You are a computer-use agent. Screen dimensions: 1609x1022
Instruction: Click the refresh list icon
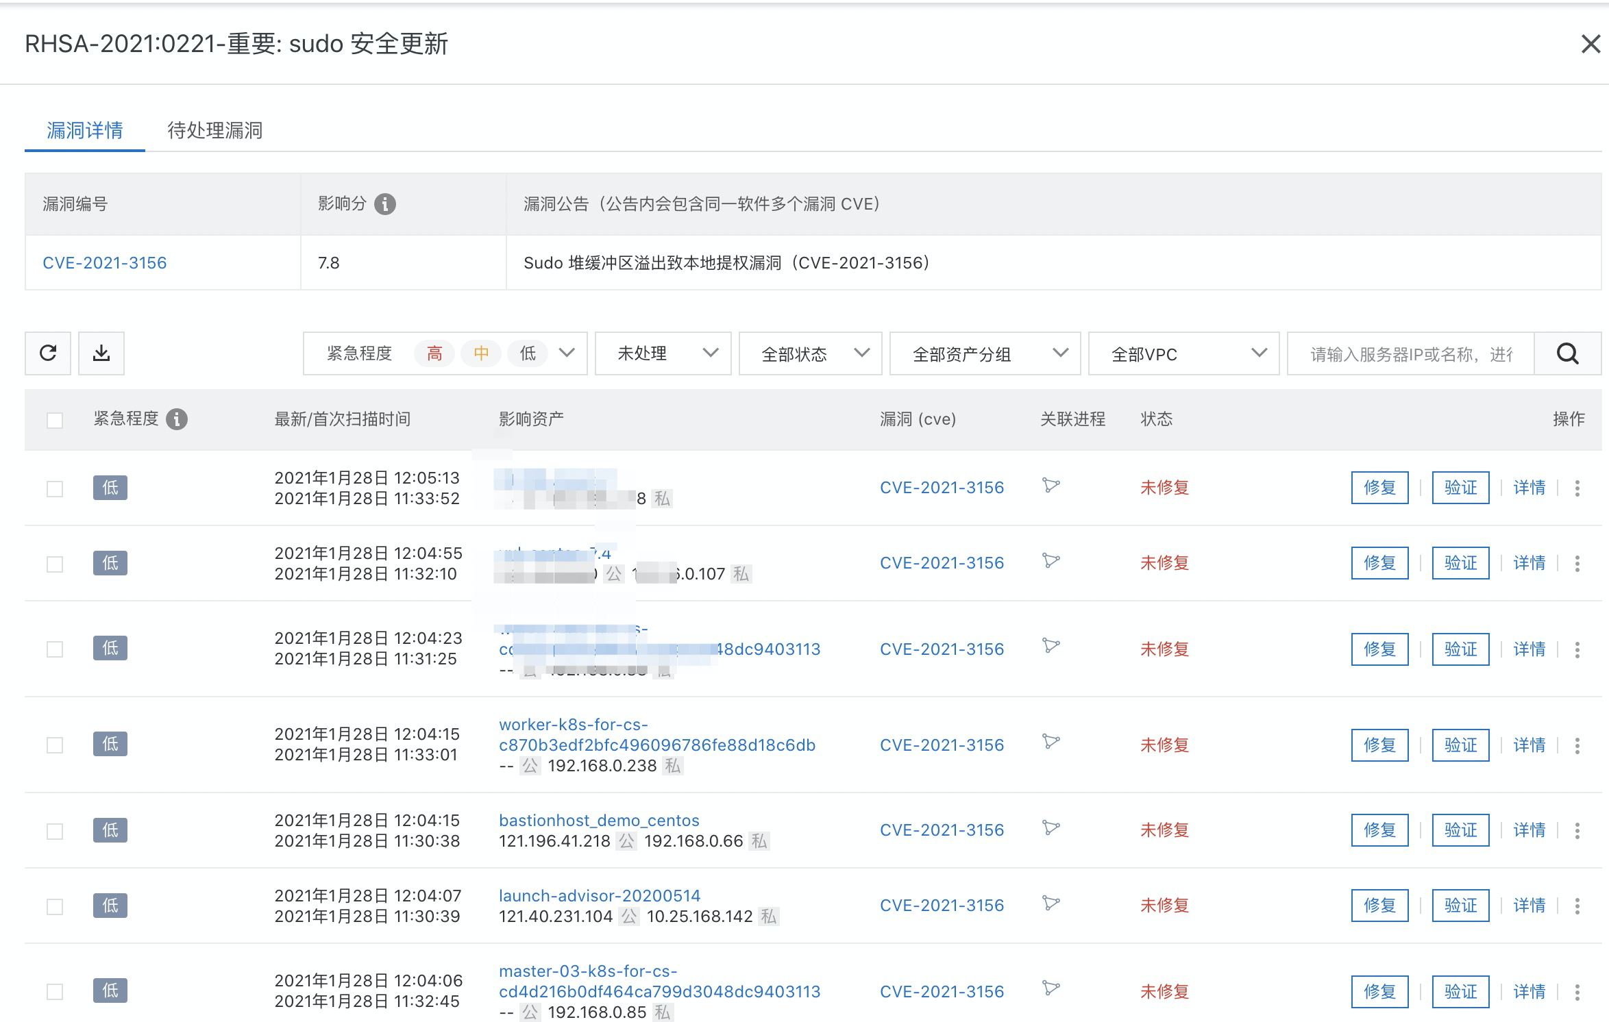click(48, 353)
